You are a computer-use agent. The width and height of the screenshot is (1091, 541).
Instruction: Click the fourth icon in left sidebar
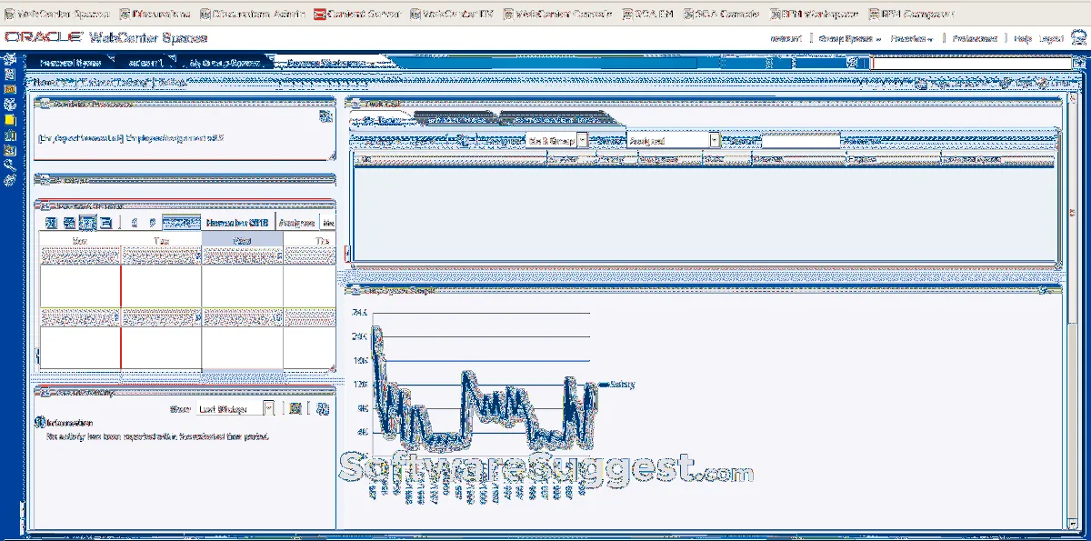[10, 105]
